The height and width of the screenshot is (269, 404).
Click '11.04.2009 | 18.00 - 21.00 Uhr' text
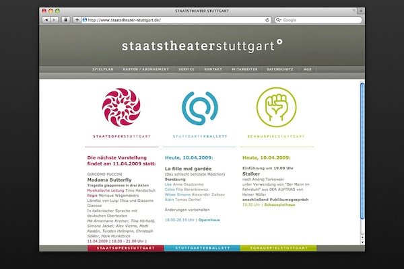click(116, 241)
